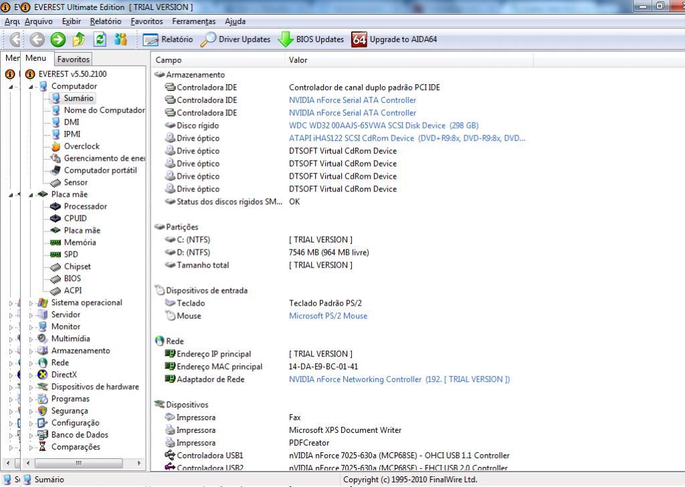
Task: Select the D: (NTFS) partition row
Action: point(342,252)
